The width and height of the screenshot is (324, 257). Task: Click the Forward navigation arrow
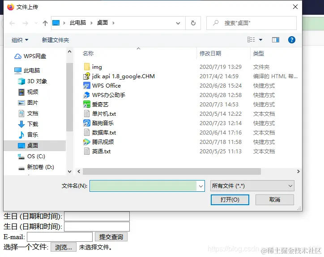25,23
